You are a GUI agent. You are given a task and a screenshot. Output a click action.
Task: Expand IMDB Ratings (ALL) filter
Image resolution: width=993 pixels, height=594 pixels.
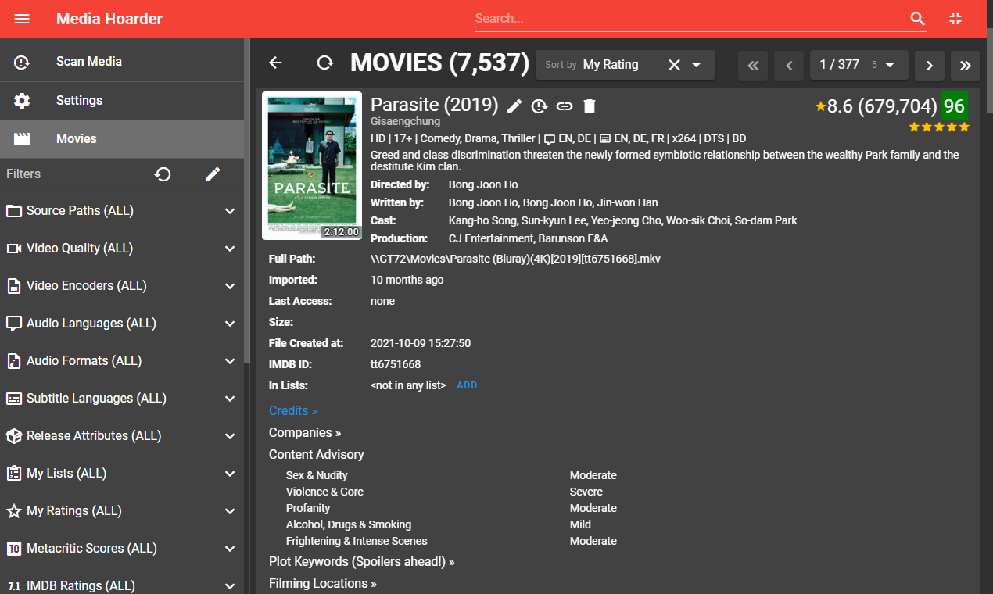[122, 585]
